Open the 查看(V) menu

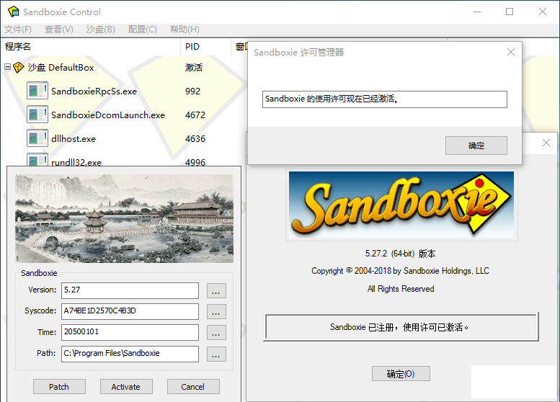pos(59,30)
